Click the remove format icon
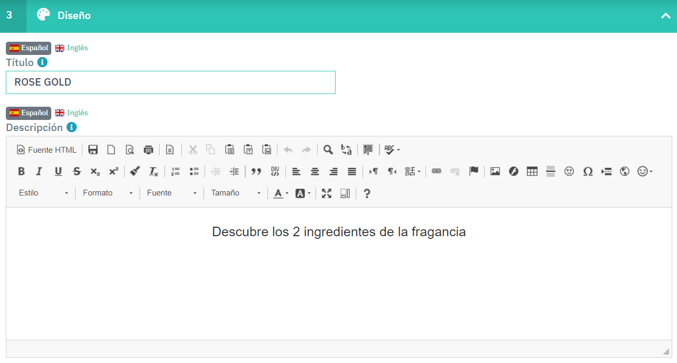This screenshot has height=363, width=677. point(153,171)
